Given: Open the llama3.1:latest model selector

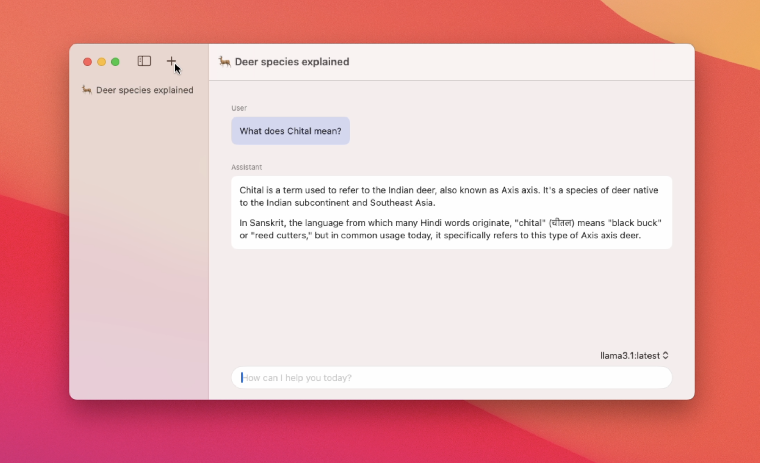Looking at the screenshot, I should pyautogui.click(x=629, y=356).
